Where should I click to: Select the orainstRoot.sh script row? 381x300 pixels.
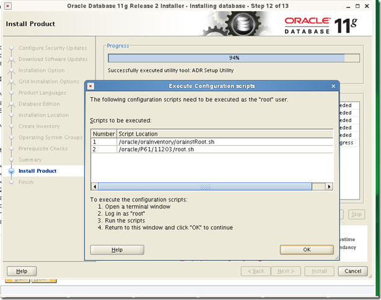[x=212, y=142]
